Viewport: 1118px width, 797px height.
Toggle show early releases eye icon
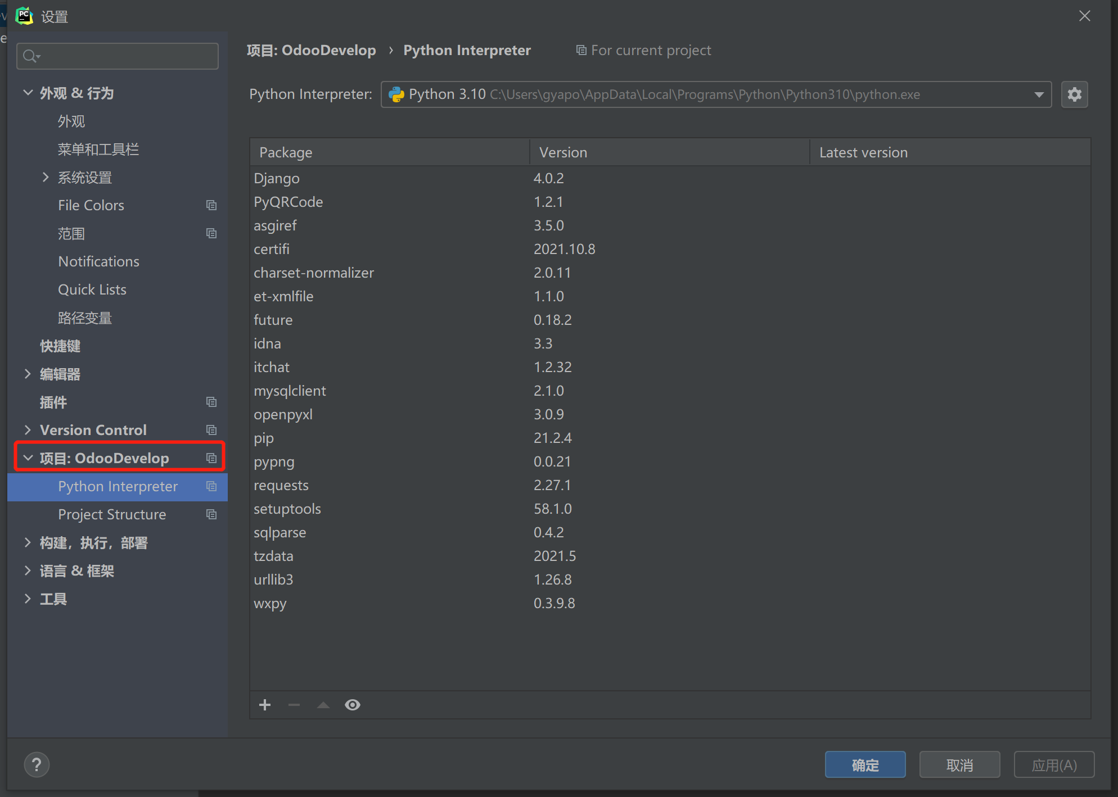(353, 705)
